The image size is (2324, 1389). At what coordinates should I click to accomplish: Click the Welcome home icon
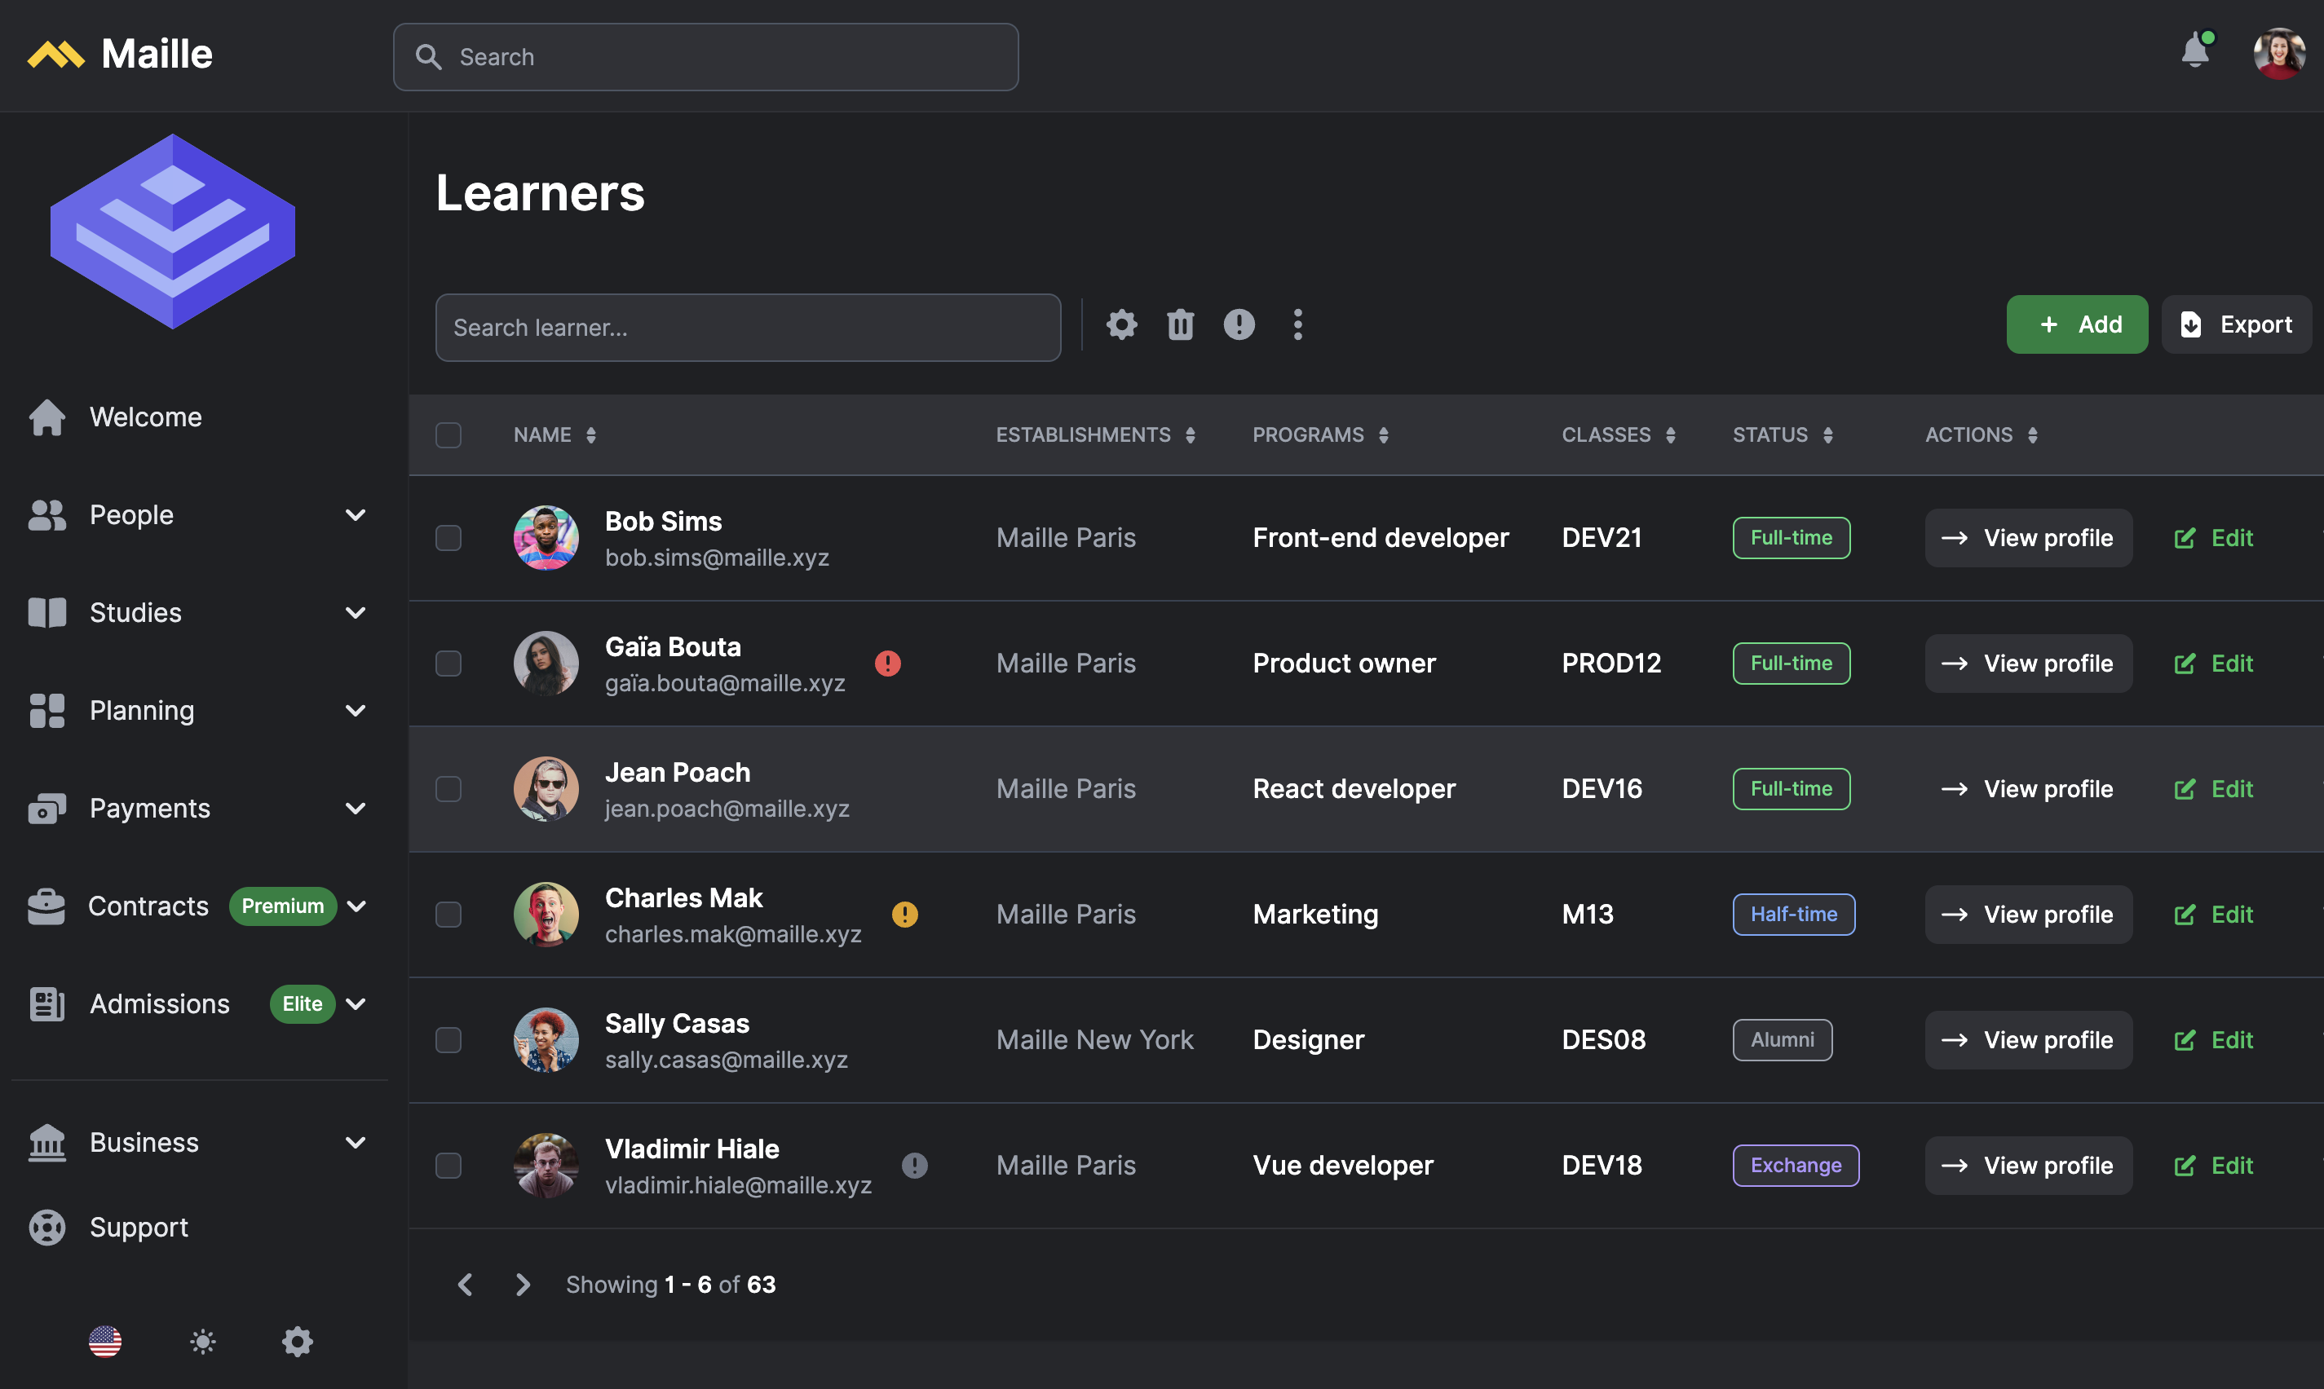click(46, 417)
